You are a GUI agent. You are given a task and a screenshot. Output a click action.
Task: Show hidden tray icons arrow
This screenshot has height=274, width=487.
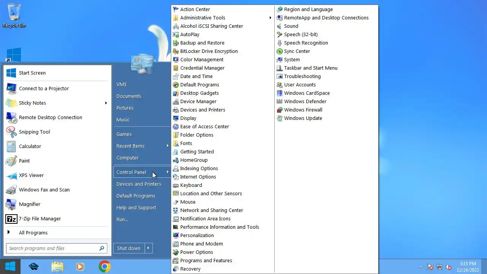[421, 267]
